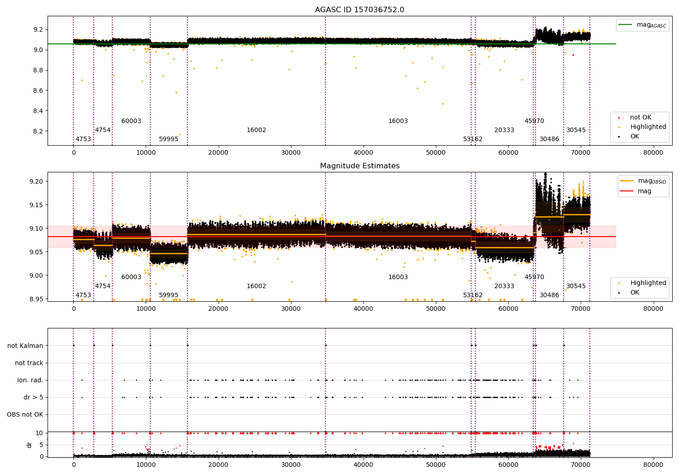Select the mag AGASC legend entry
The image size is (679, 475).
642,25
